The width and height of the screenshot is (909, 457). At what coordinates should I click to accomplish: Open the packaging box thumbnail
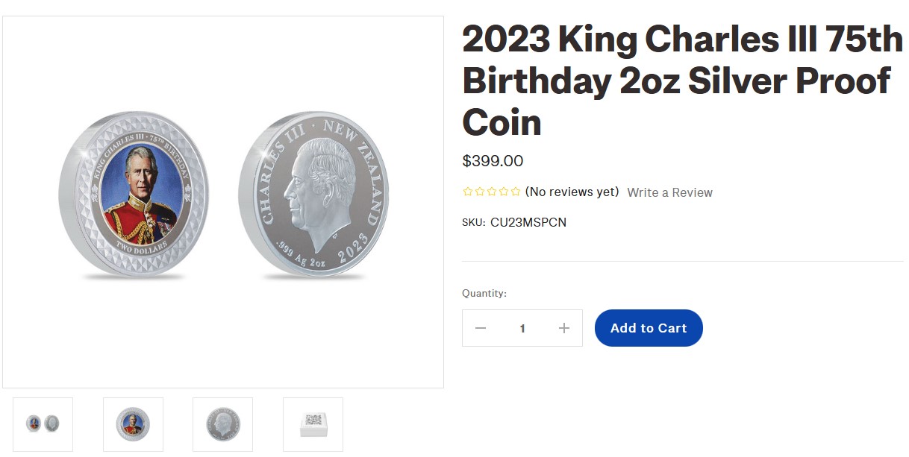click(313, 424)
